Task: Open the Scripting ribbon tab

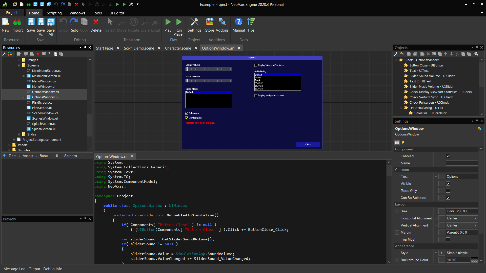Action: click(54, 13)
